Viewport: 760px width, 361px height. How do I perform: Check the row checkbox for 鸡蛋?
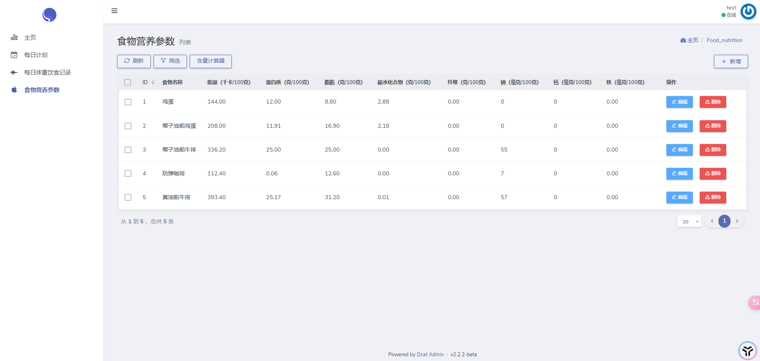pyautogui.click(x=128, y=102)
